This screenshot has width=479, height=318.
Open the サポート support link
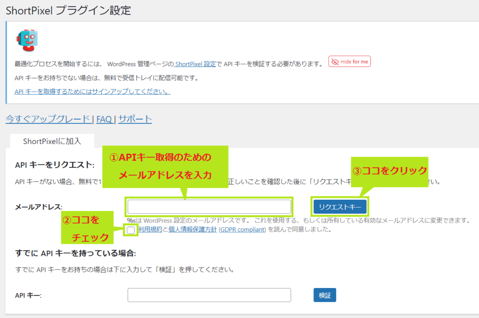point(135,119)
